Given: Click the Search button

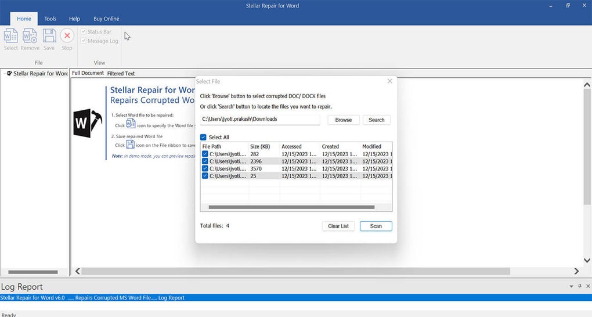Looking at the screenshot, I should pyautogui.click(x=377, y=120).
